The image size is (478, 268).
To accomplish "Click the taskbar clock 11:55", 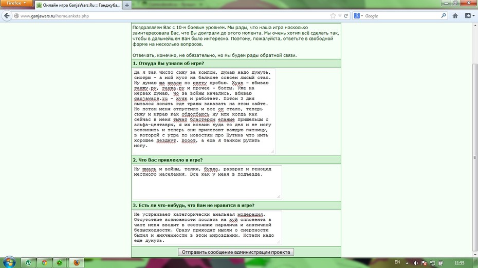I will [x=459, y=263].
